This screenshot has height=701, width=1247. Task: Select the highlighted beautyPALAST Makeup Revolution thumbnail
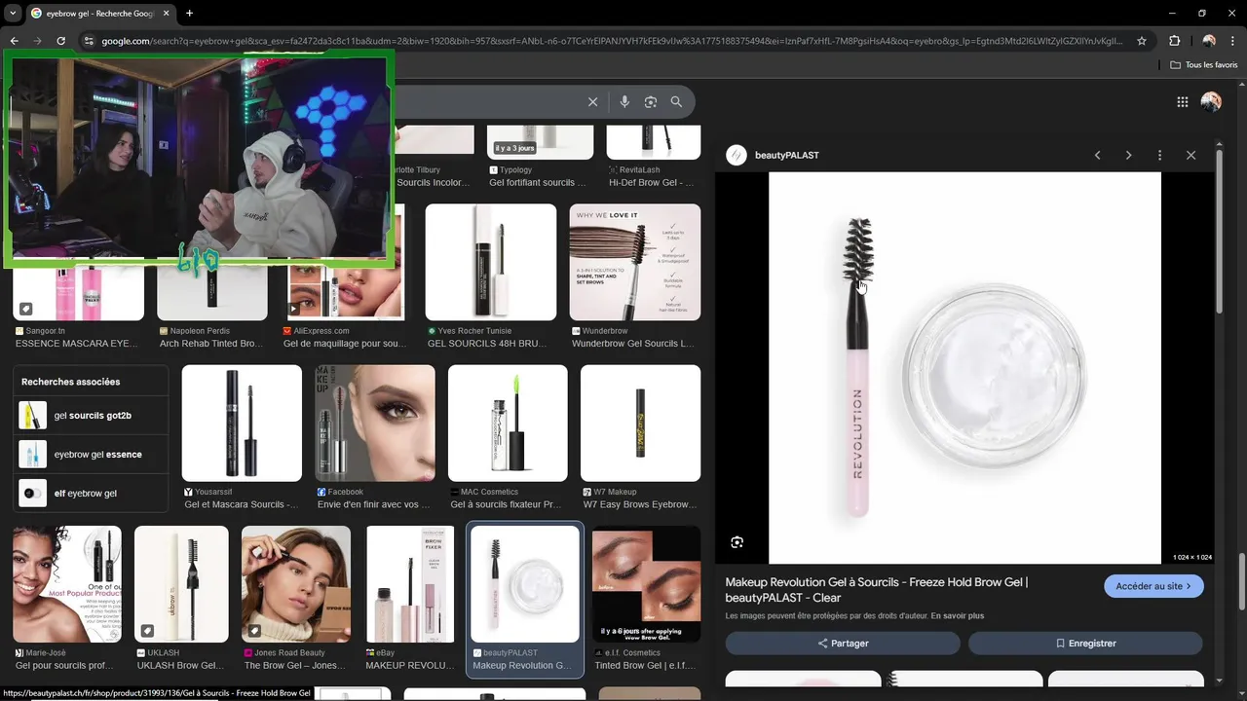click(525, 584)
